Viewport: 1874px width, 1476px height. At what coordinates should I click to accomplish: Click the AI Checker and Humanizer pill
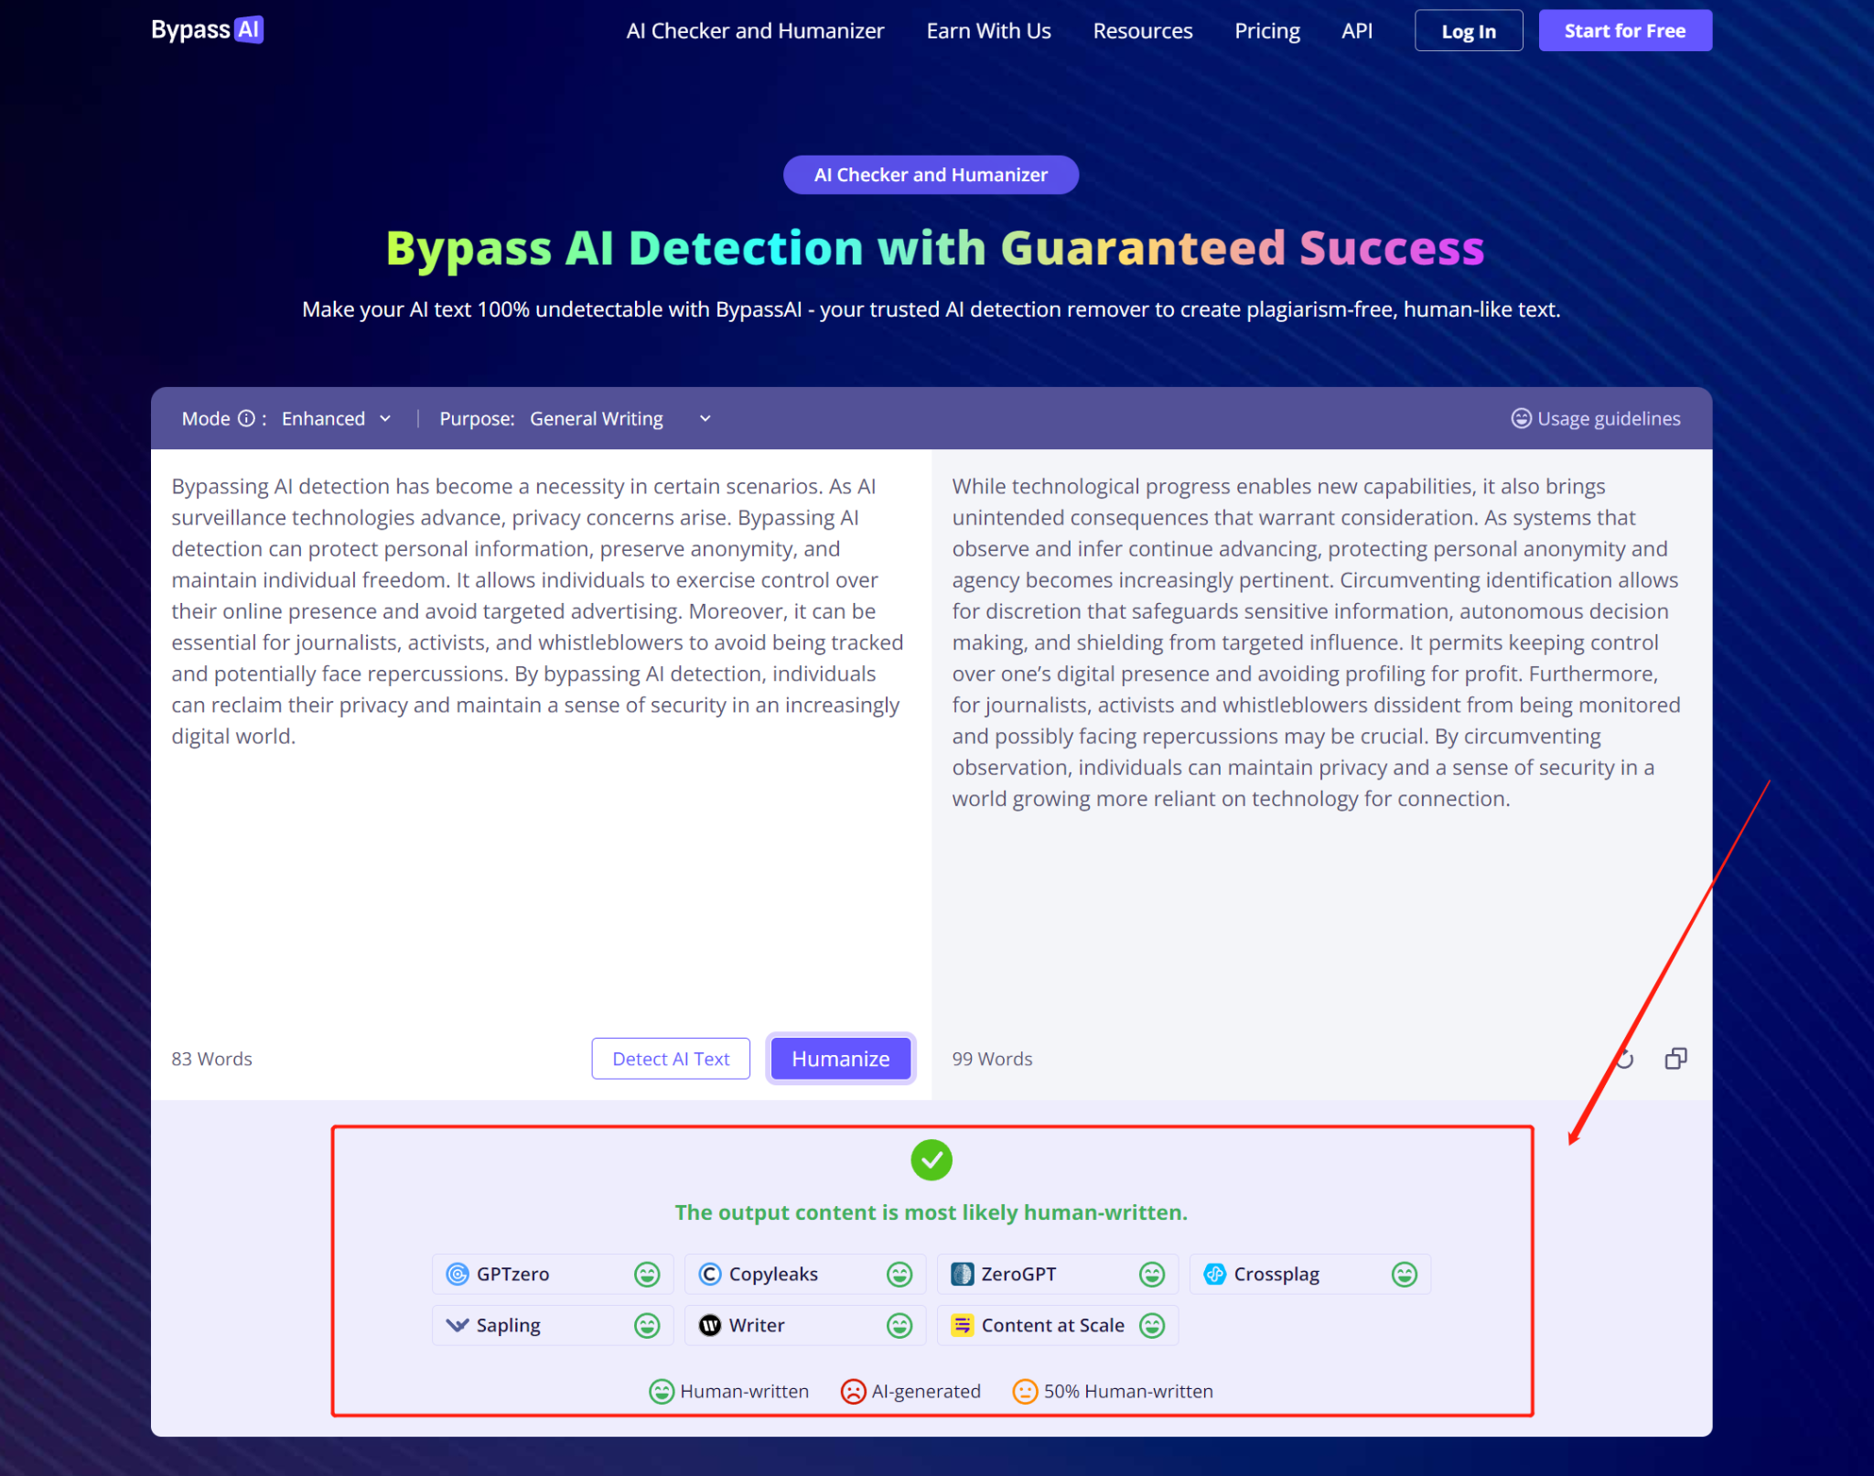[931, 175]
